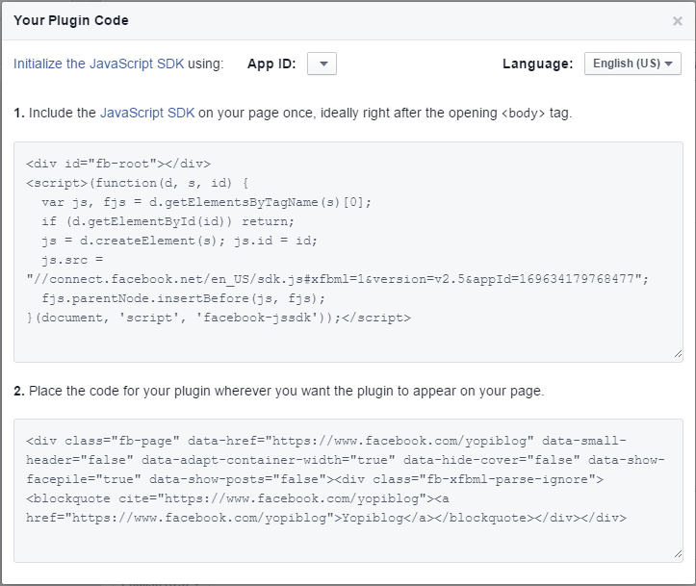
Task: Click the App ID label
Action: (271, 64)
